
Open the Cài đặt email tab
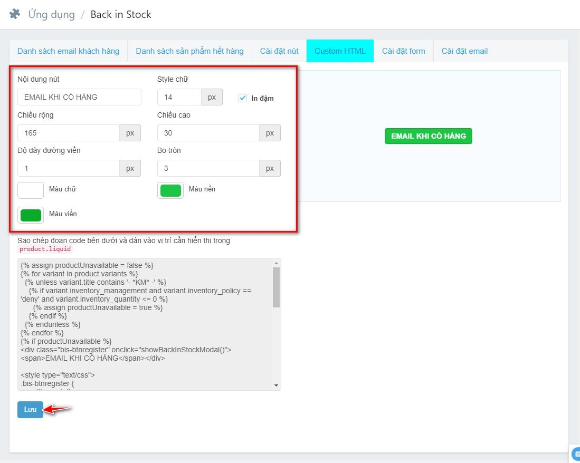pyautogui.click(x=464, y=51)
